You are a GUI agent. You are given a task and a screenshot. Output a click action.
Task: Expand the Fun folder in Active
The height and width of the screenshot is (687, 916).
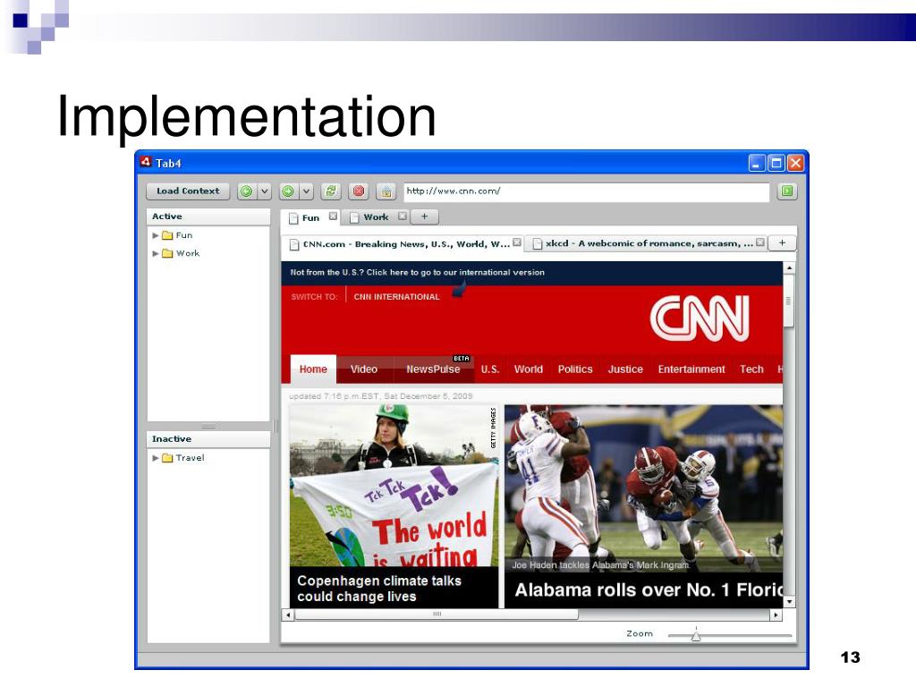click(x=156, y=235)
